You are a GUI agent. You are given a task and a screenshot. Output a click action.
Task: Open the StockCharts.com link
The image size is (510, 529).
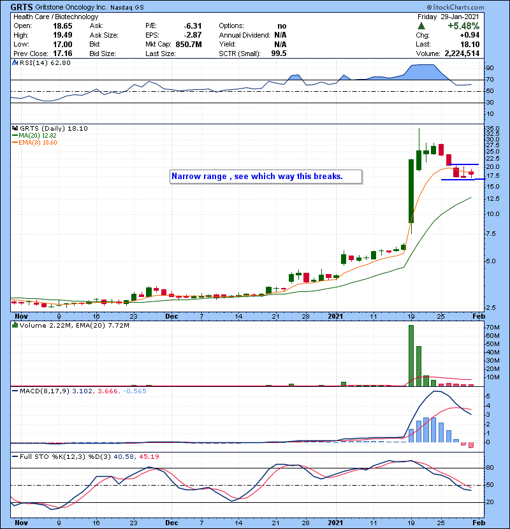tap(458, 8)
